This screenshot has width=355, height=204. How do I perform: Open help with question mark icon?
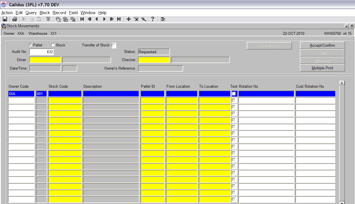[153, 19]
